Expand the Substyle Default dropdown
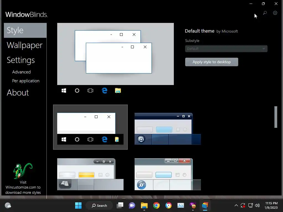 tap(226, 49)
